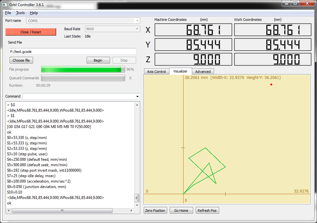Click the console scroll down arrow

137,205
